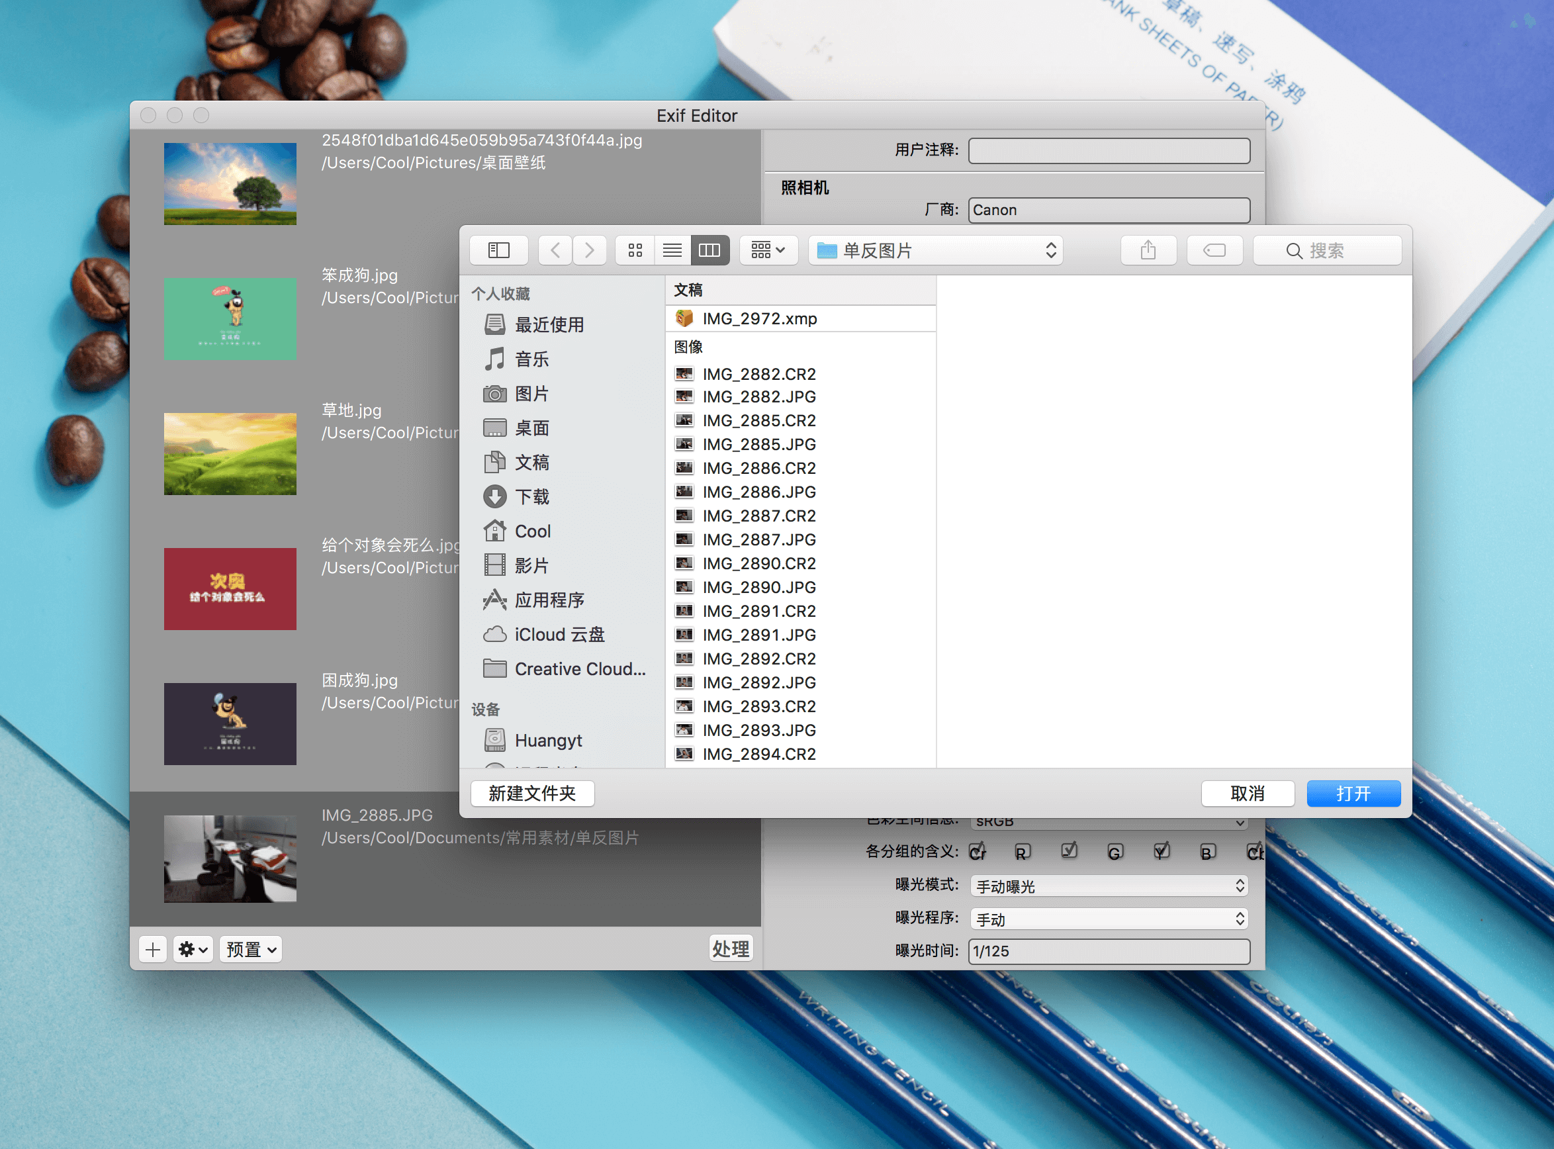Click the back navigation arrow
The width and height of the screenshot is (1554, 1149).
point(556,250)
